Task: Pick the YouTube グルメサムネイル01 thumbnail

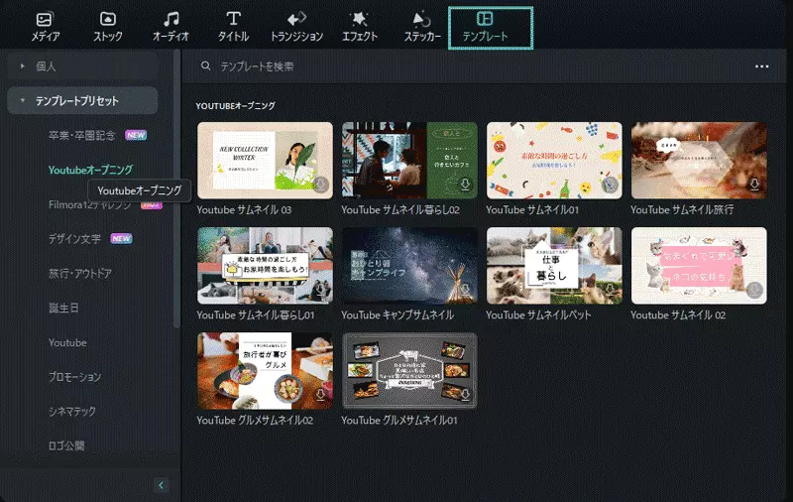Action: 408,370
